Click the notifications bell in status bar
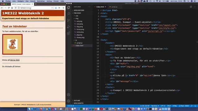 pos(195,106)
